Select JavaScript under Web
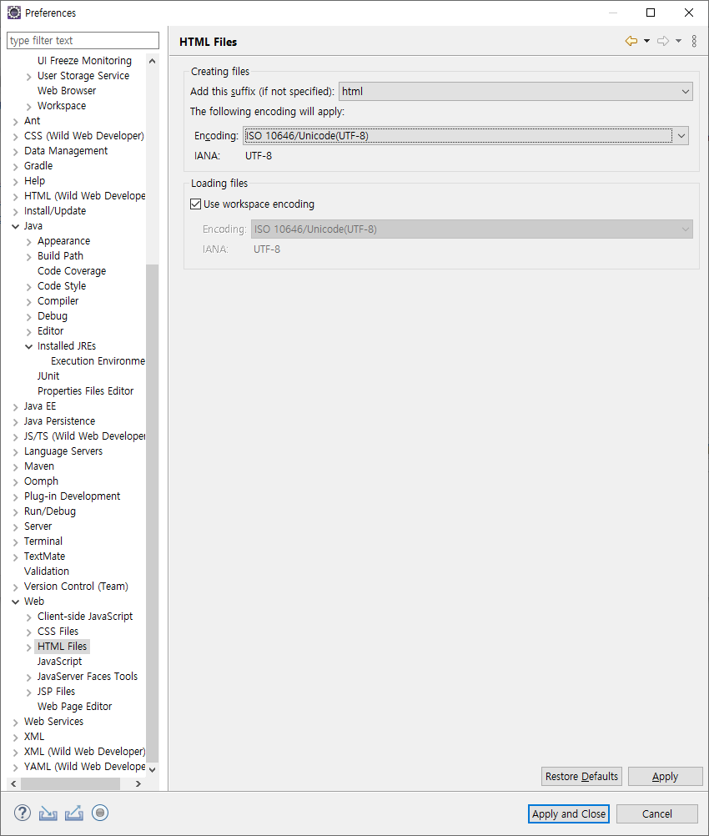709x836 pixels. (60, 661)
